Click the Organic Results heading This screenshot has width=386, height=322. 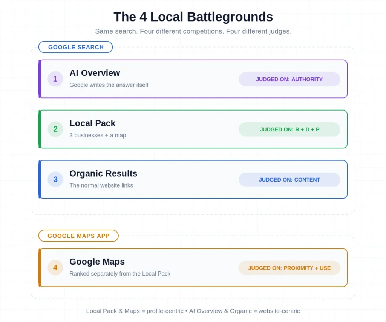point(103,173)
